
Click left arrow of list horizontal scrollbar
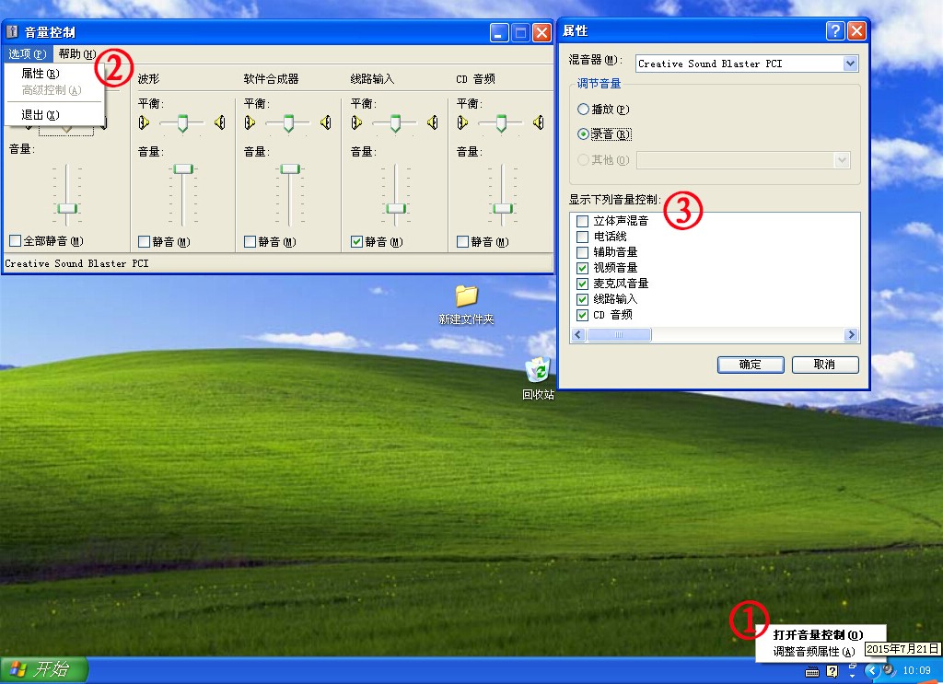tap(578, 335)
